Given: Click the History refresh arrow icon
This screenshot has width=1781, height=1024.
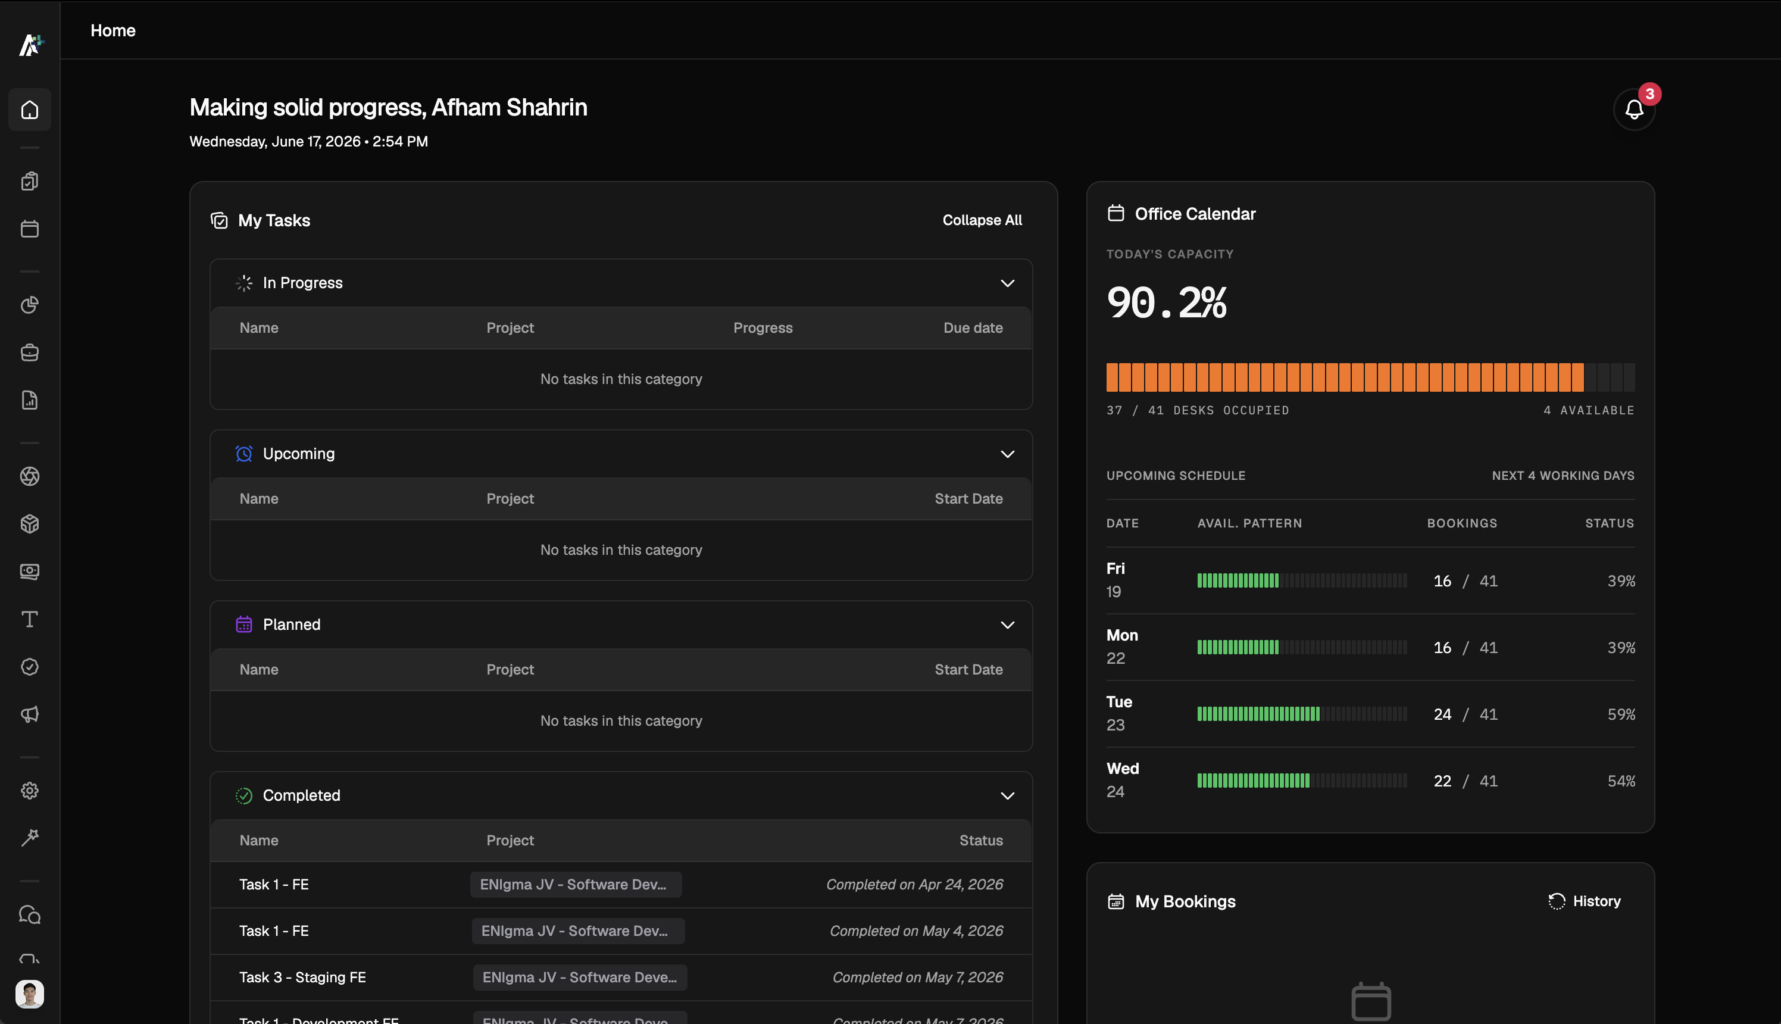Looking at the screenshot, I should (x=1557, y=901).
